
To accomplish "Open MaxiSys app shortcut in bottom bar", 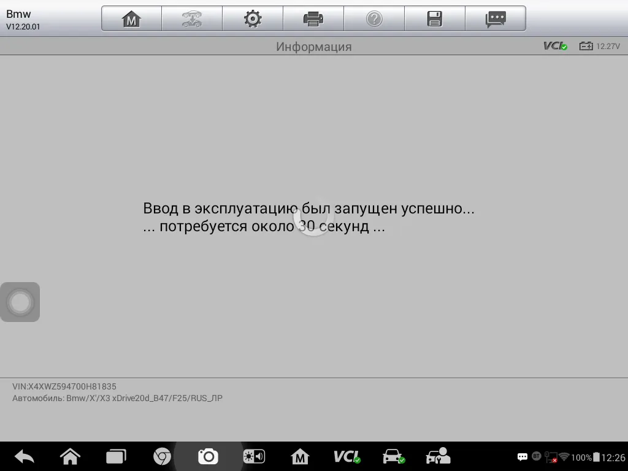I will click(x=300, y=456).
